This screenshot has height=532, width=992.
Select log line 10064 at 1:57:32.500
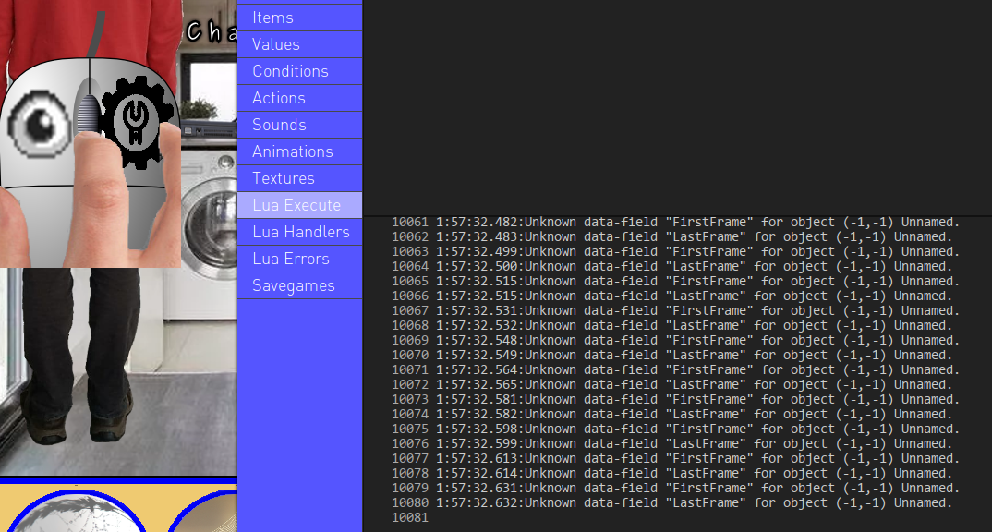click(x=671, y=266)
